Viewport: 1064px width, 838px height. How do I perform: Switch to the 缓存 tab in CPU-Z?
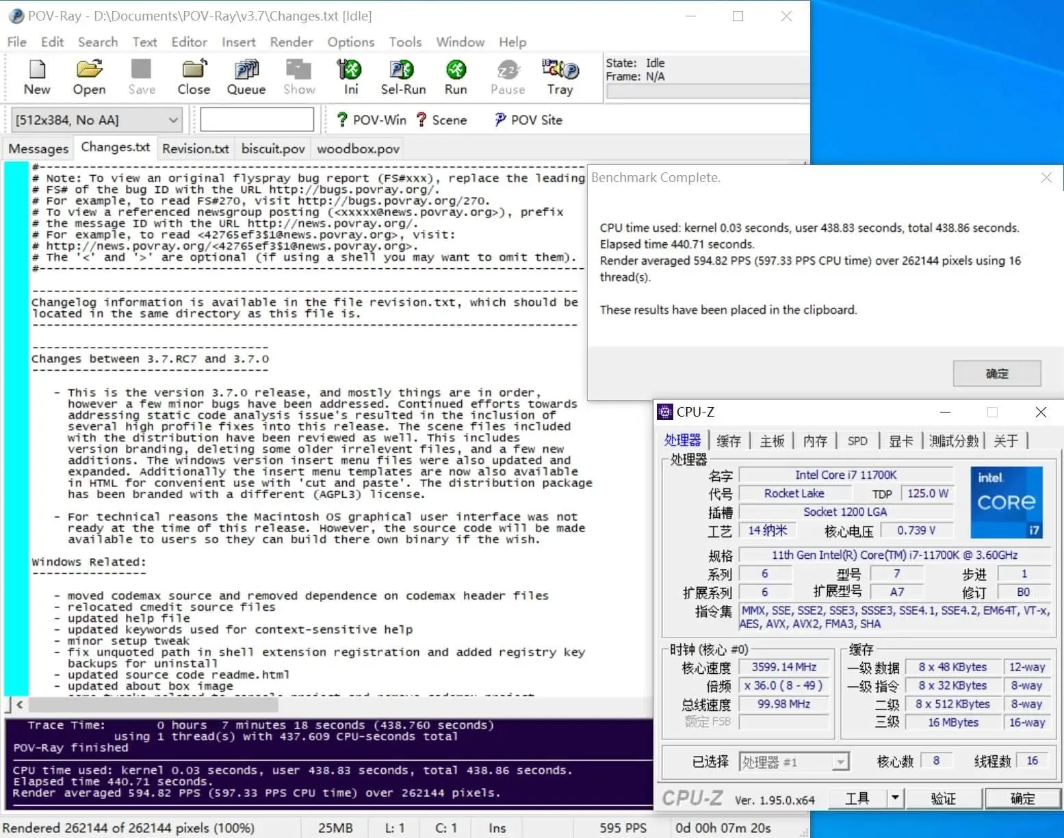pyautogui.click(x=729, y=441)
